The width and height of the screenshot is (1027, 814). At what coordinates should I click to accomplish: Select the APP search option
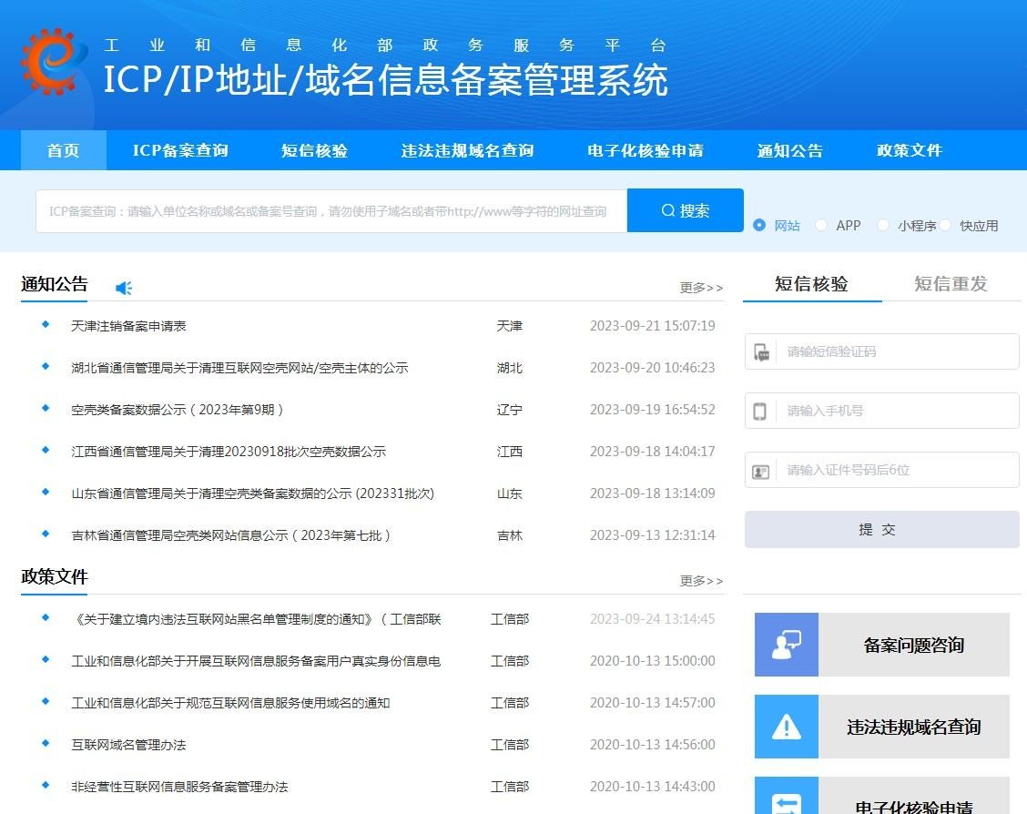(x=820, y=225)
